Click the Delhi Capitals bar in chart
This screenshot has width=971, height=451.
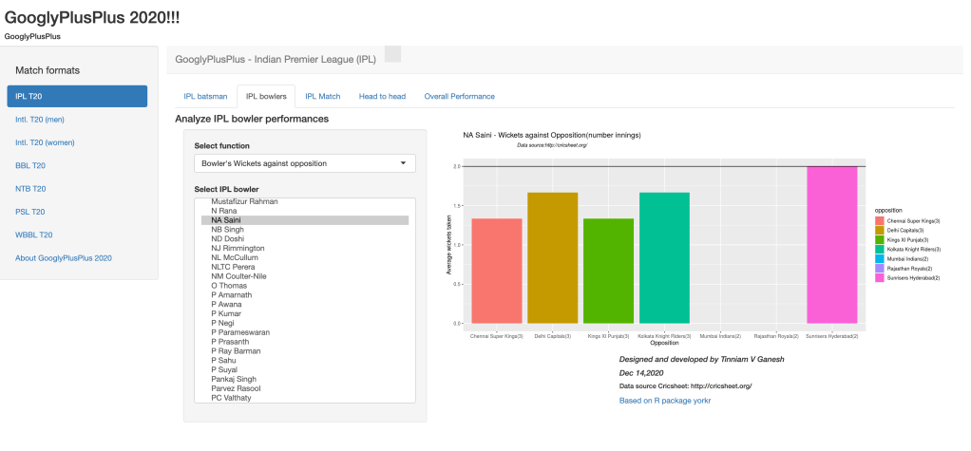(552, 257)
